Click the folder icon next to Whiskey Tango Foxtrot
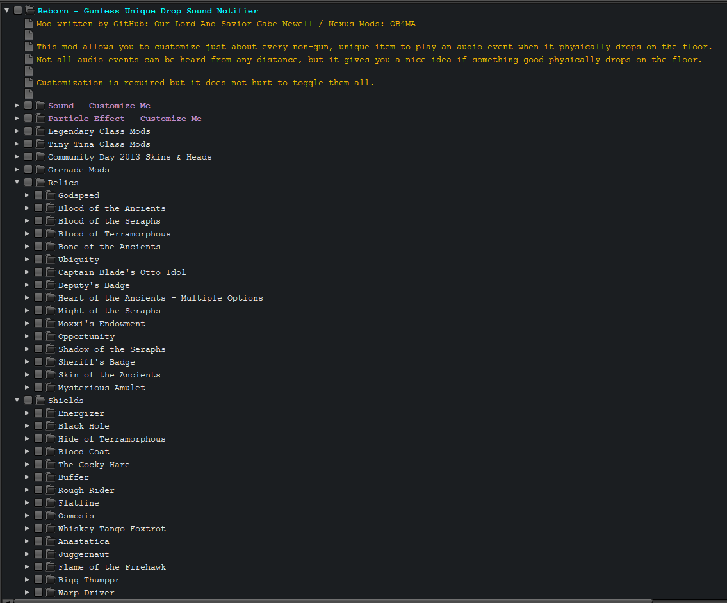The width and height of the screenshot is (727, 603). (51, 529)
